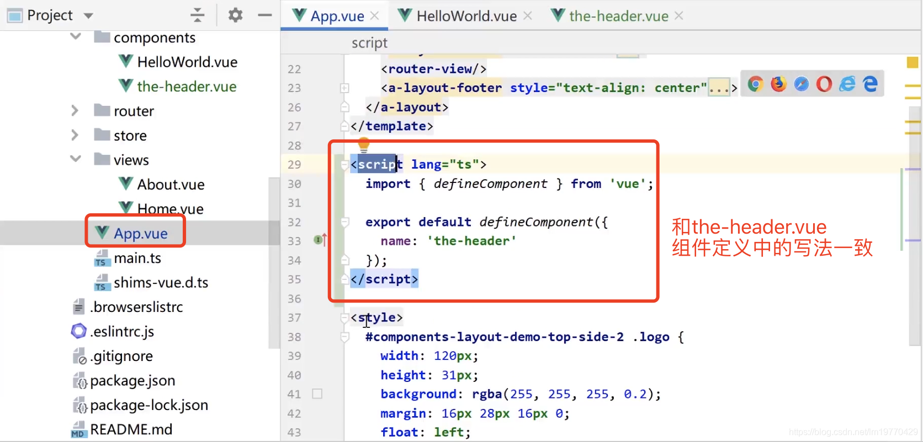Open preview in Firefox browser icon
Screen dimensions: 923x442
click(778, 84)
